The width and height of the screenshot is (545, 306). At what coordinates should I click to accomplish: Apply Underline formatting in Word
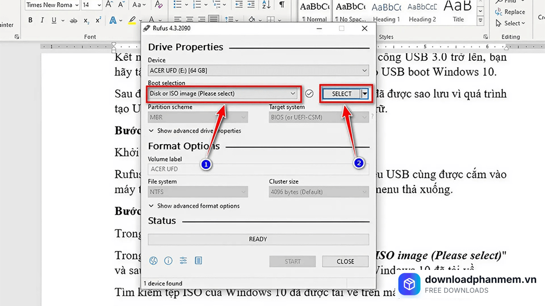(x=54, y=20)
